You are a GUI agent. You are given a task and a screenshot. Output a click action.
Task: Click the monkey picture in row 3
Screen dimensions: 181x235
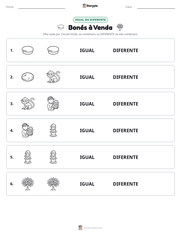(28, 104)
